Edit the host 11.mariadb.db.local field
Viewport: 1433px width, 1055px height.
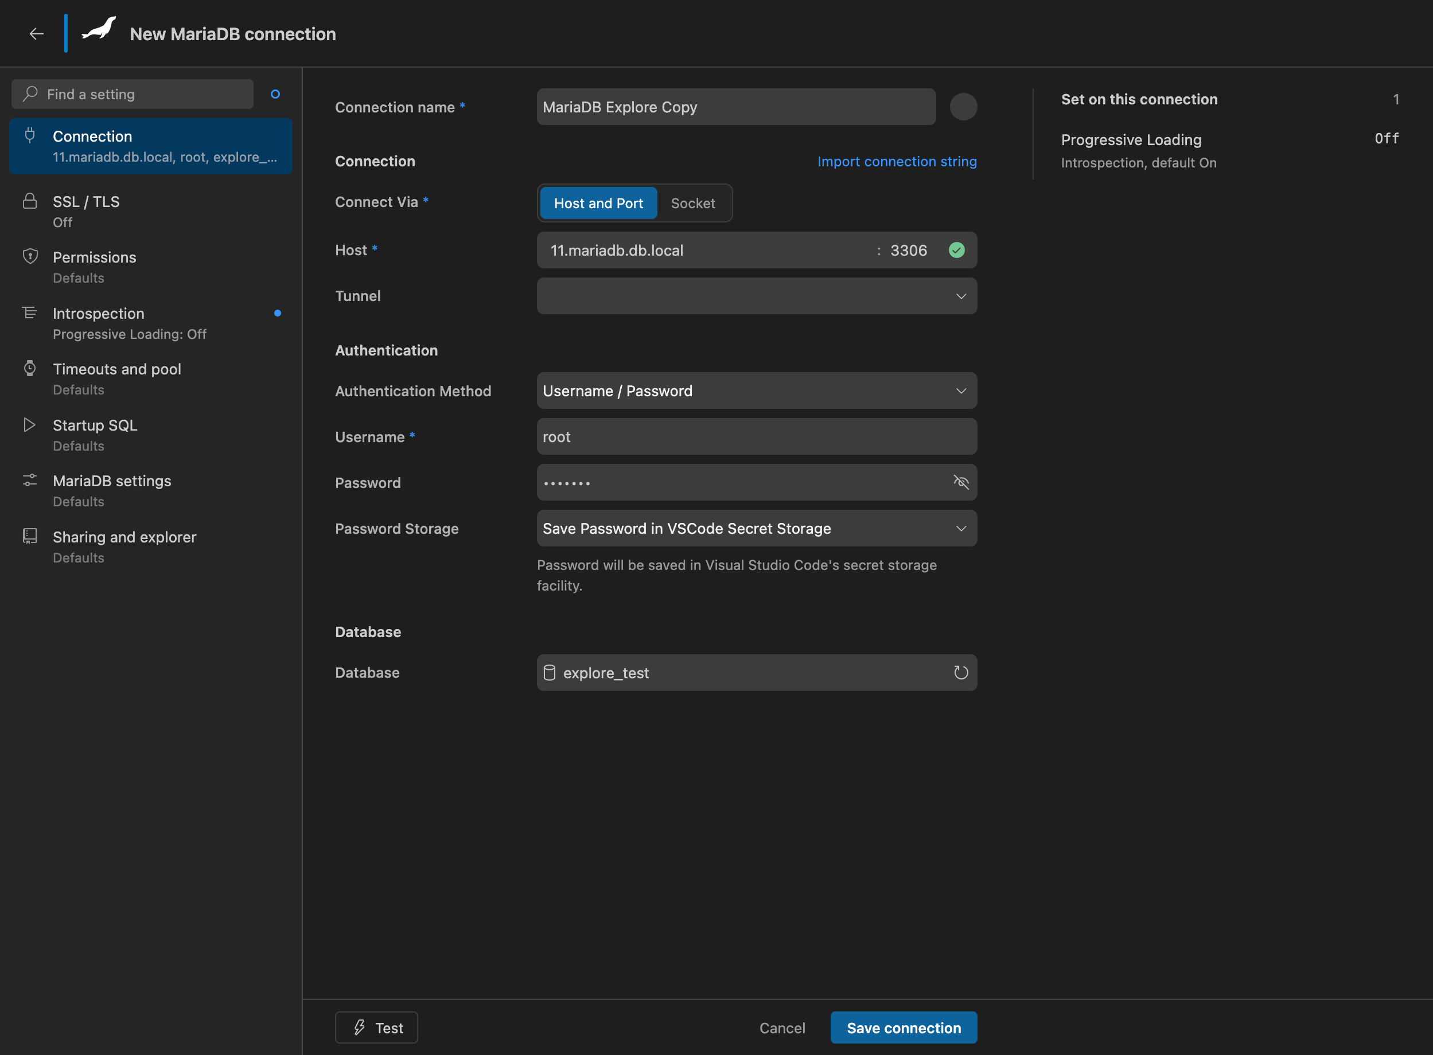point(706,251)
